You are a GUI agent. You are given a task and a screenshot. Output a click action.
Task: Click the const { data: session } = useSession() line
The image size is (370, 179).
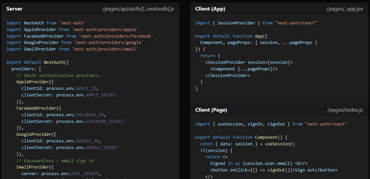coord(248,144)
